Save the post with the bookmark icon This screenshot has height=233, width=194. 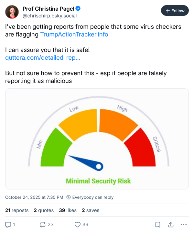coord(157,224)
